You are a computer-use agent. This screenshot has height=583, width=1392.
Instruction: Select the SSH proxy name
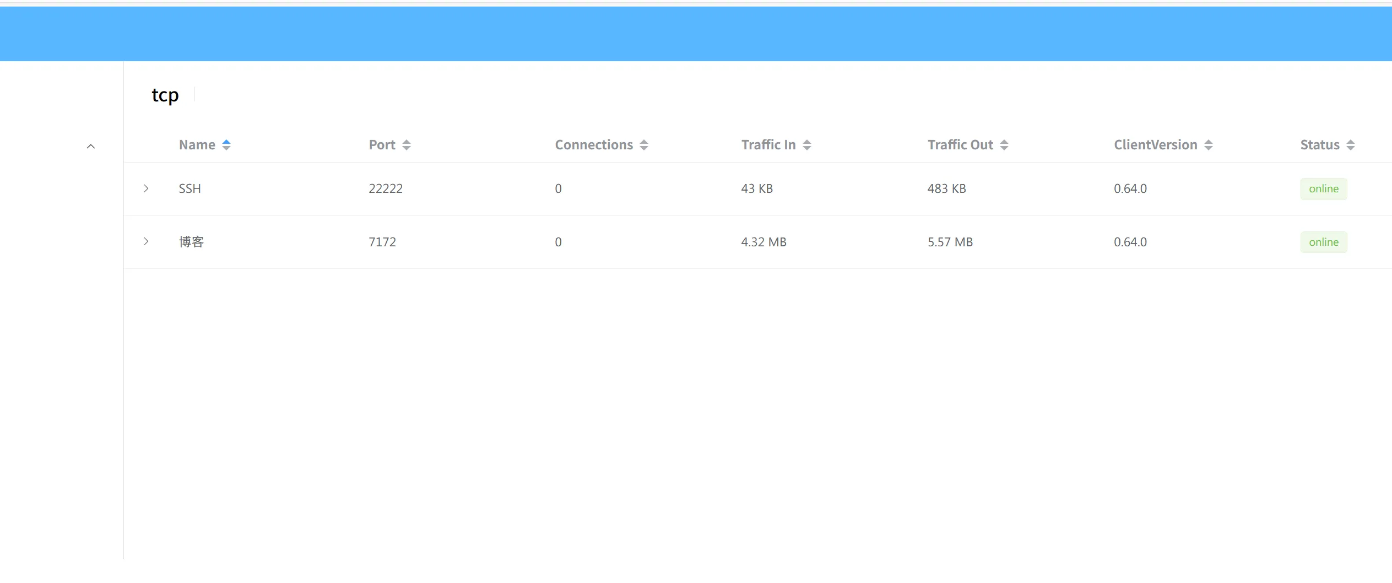coord(189,188)
